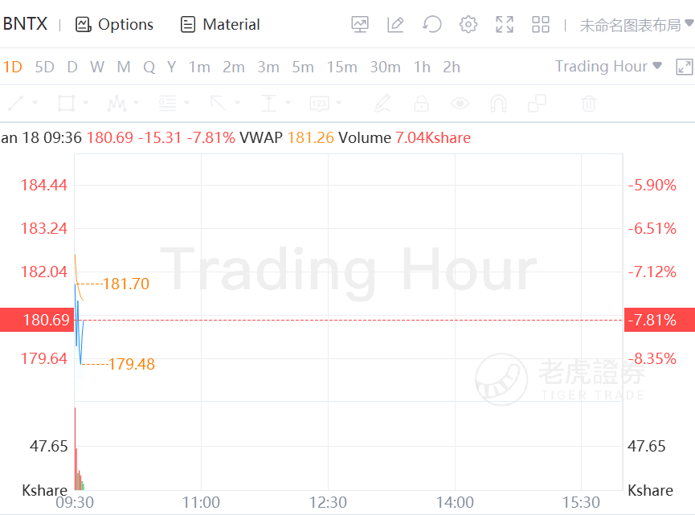
Task: Click the edit pencil icon in top bar
Action: [395, 24]
